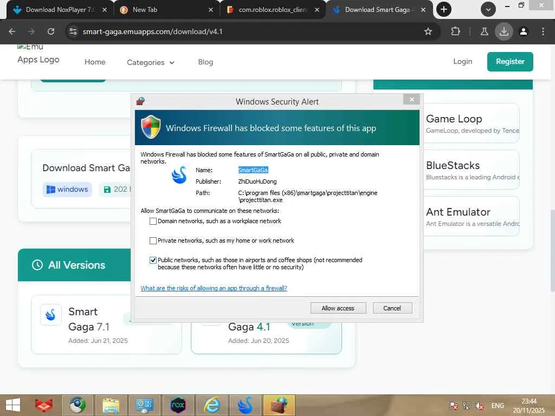Click the ZhiDuoHuDong publisher text
Screen dimensions: 555x416
tap(257, 181)
